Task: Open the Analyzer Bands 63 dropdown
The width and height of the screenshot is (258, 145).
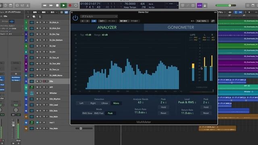Action: (x=141, y=102)
